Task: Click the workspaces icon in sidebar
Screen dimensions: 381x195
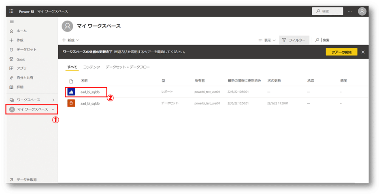Action: point(11,100)
